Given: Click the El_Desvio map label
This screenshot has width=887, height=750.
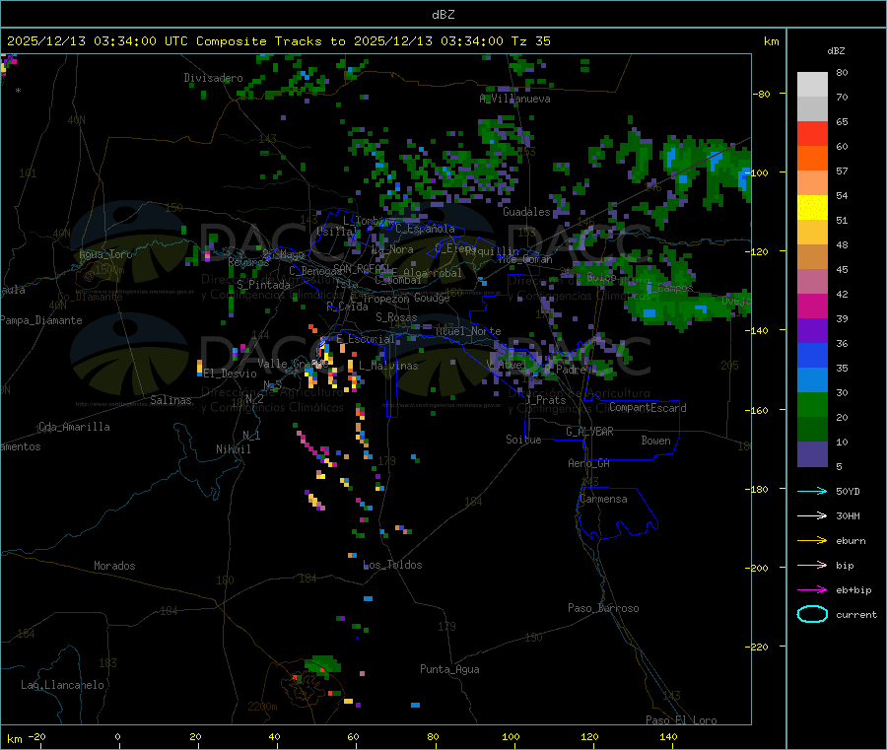Looking at the screenshot, I should [x=231, y=374].
